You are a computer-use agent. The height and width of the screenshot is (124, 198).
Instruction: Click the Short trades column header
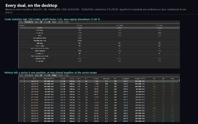pyautogui.click(x=159, y=25)
